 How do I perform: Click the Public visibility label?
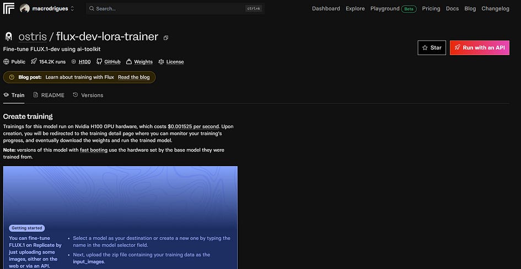coord(18,62)
